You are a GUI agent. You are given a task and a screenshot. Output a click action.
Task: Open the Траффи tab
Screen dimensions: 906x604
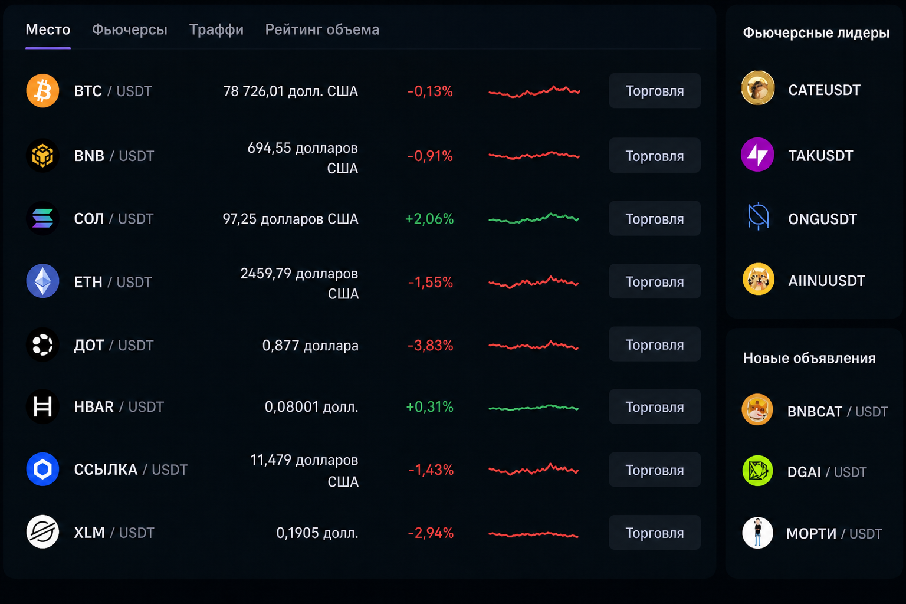pos(216,29)
